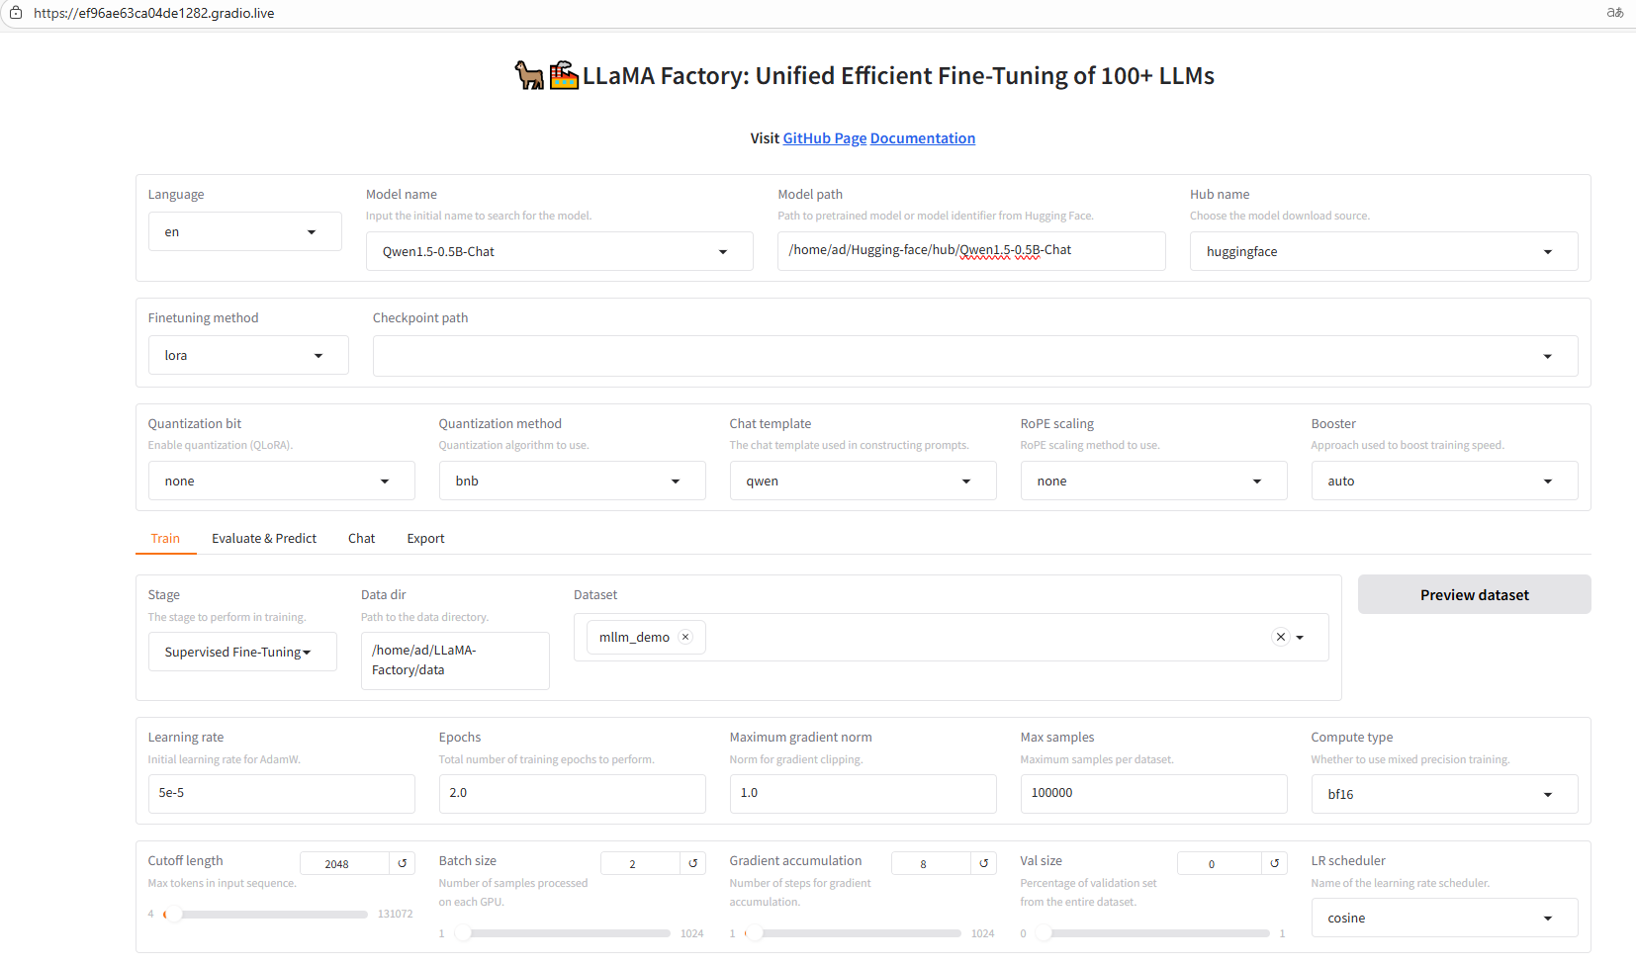
Task: Open the Stage dropdown
Action: pyautogui.click(x=242, y=652)
